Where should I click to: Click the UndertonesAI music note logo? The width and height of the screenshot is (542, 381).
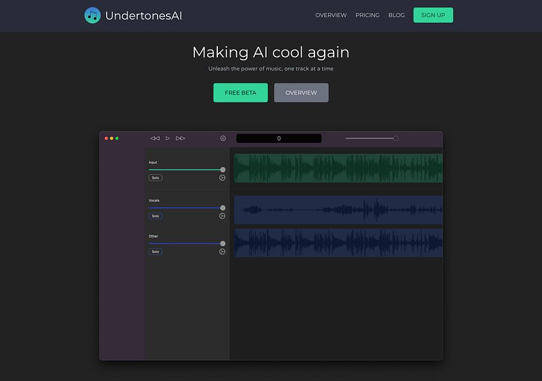91,15
